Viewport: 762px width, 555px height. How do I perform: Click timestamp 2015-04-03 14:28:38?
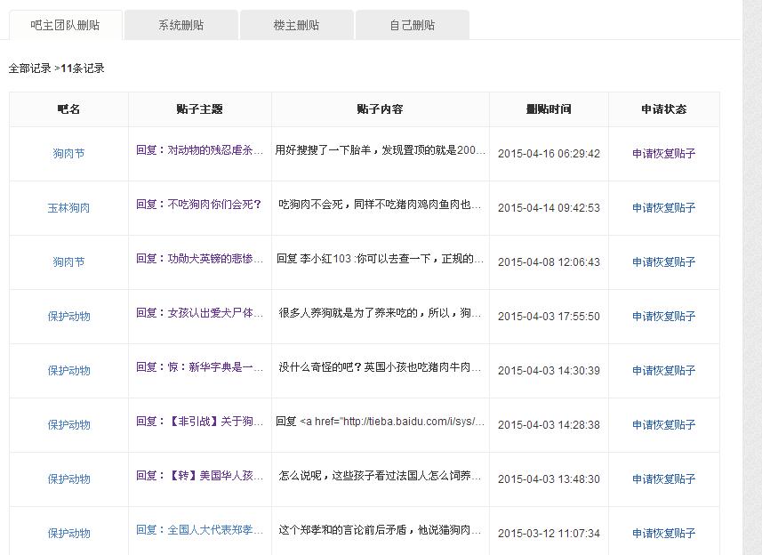(x=549, y=425)
